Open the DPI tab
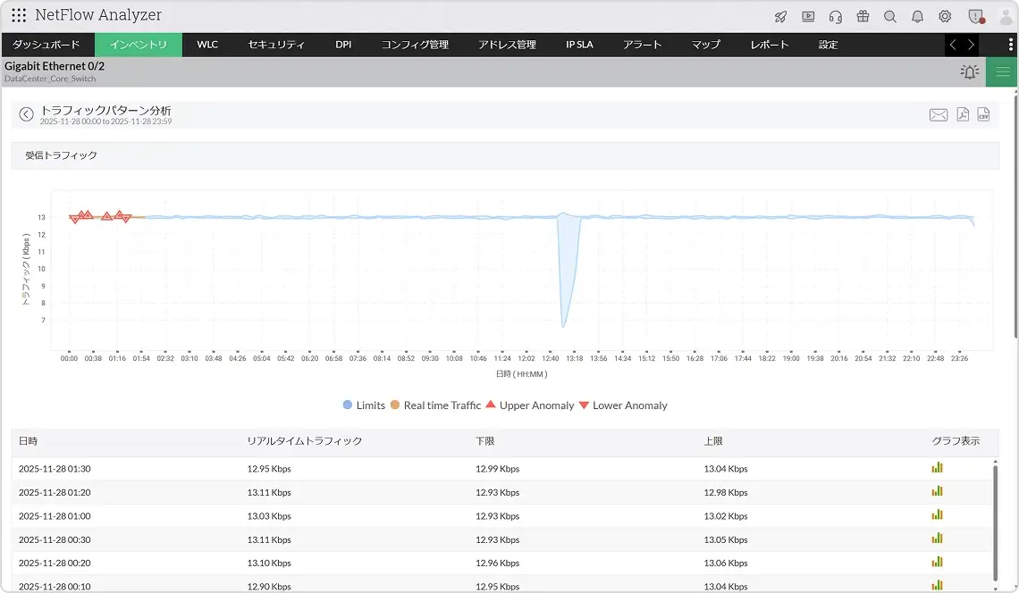 pyautogui.click(x=343, y=45)
